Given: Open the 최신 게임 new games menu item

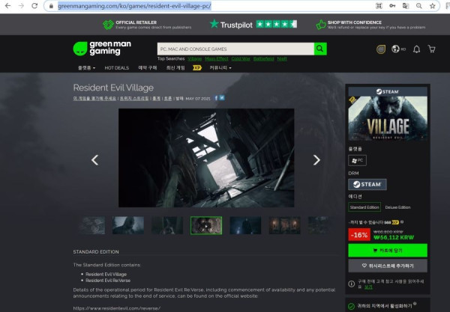Looking at the screenshot, I should (x=175, y=68).
